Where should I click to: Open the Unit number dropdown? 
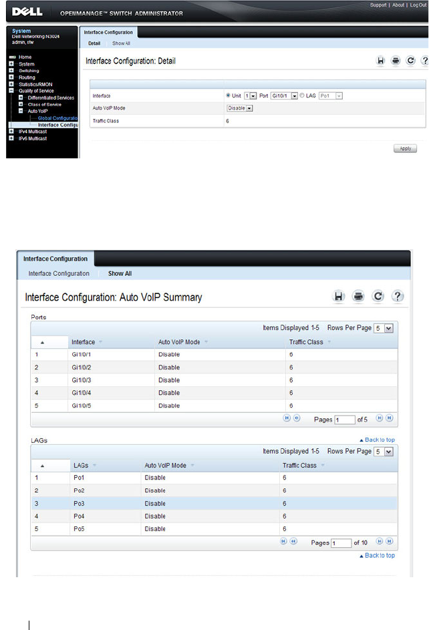(250, 96)
